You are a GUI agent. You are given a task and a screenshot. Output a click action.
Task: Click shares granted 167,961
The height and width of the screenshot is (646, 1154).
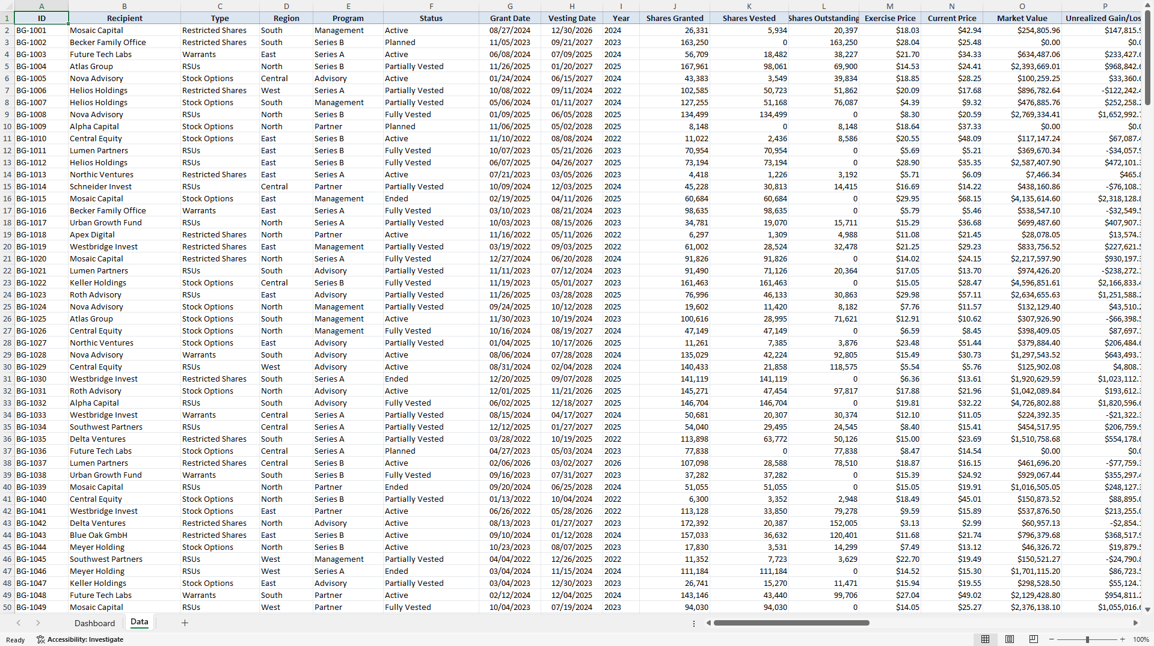coord(675,66)
